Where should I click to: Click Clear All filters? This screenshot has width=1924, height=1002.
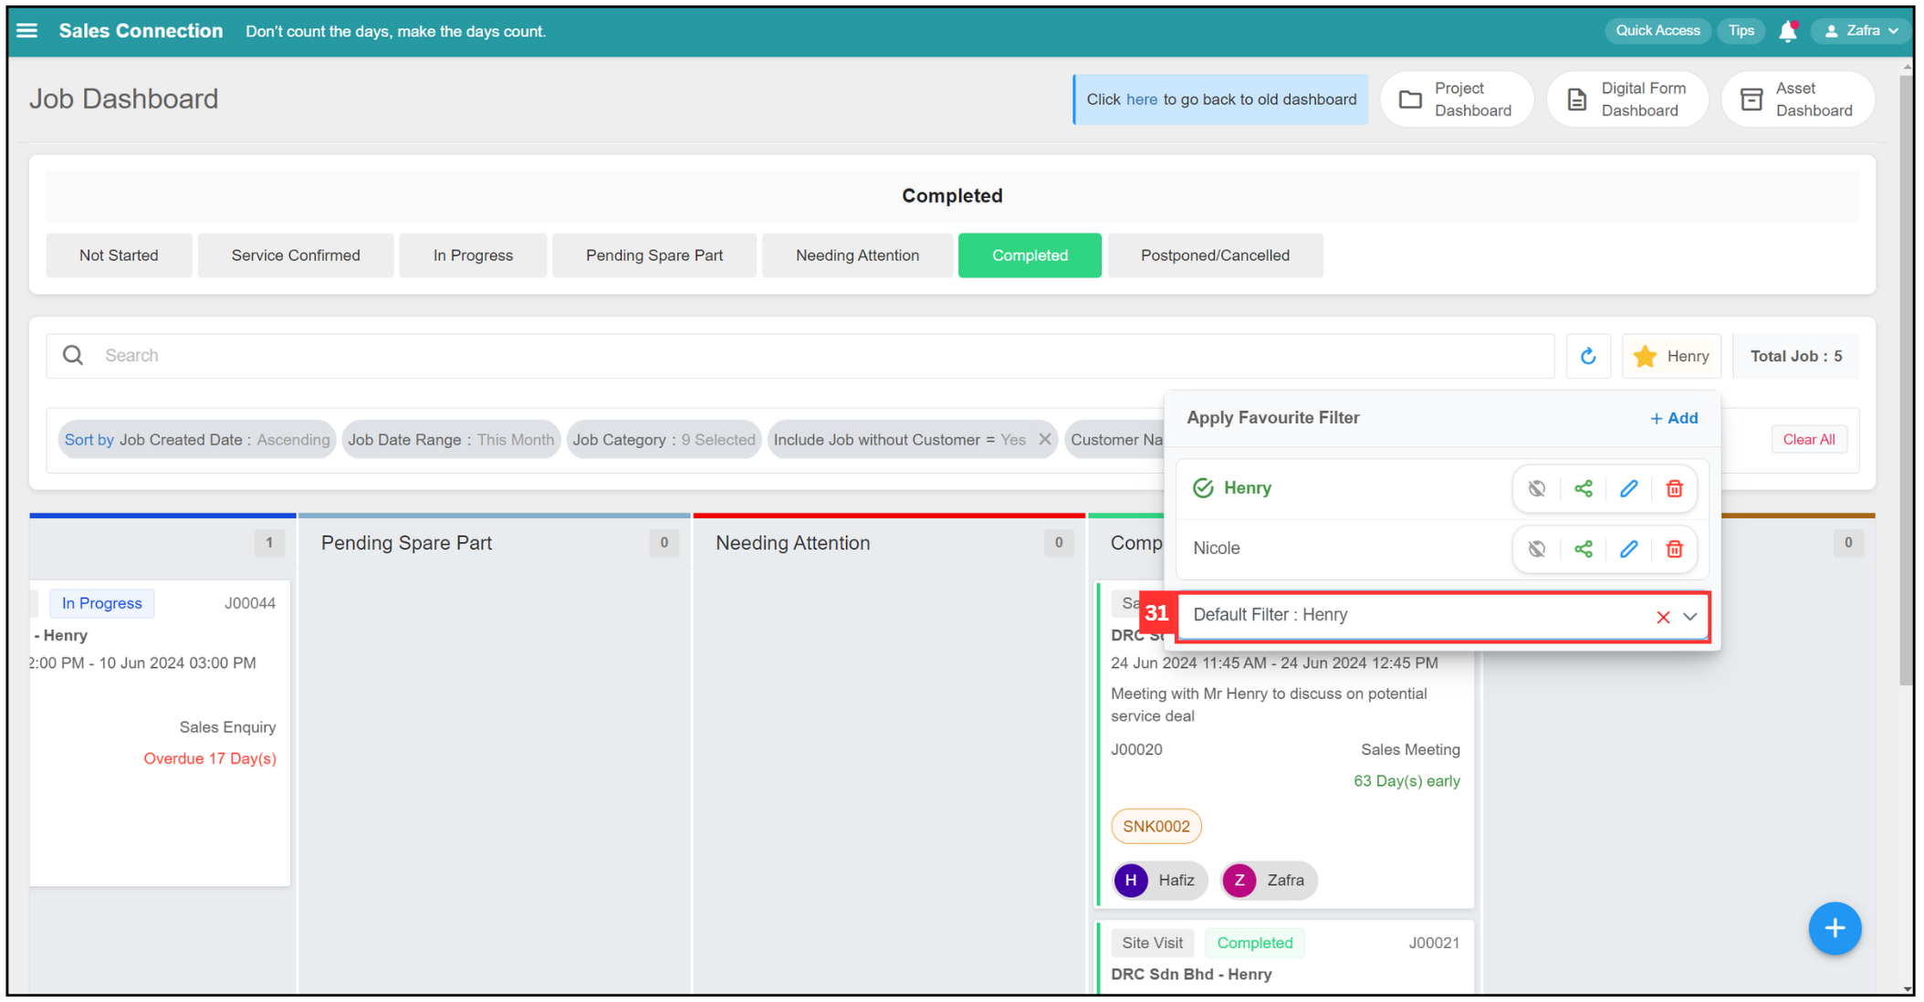coord(1808,439)
